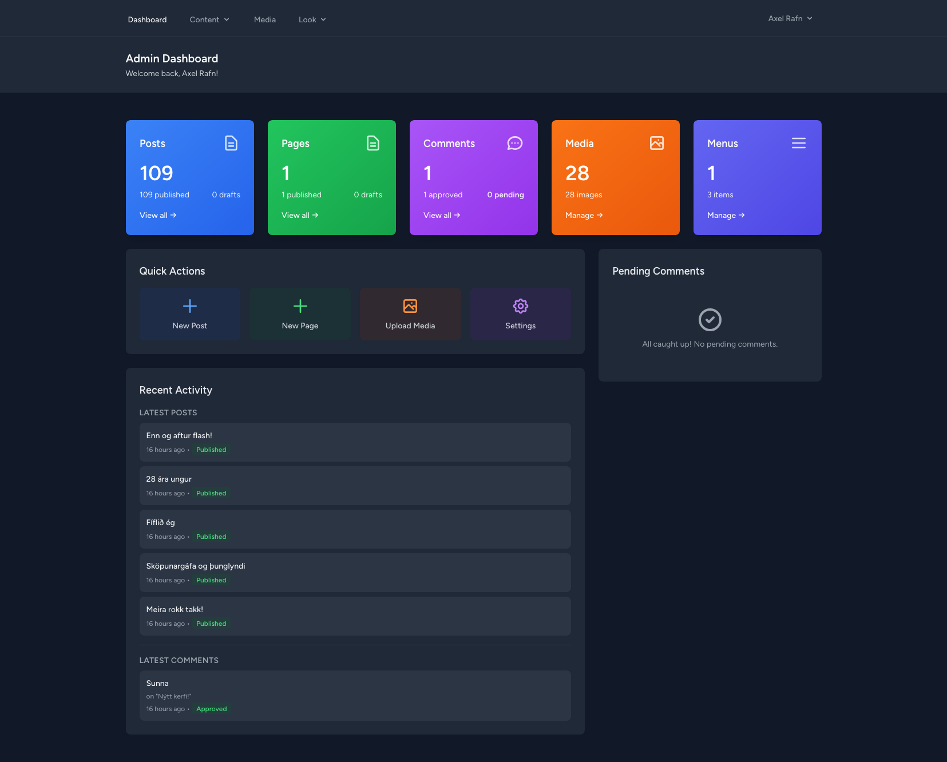Image resolution: width=947 pixels, height=762 pixels.
Task: Click the speech bubble icon on Comments card
Action: coord(514,143)
